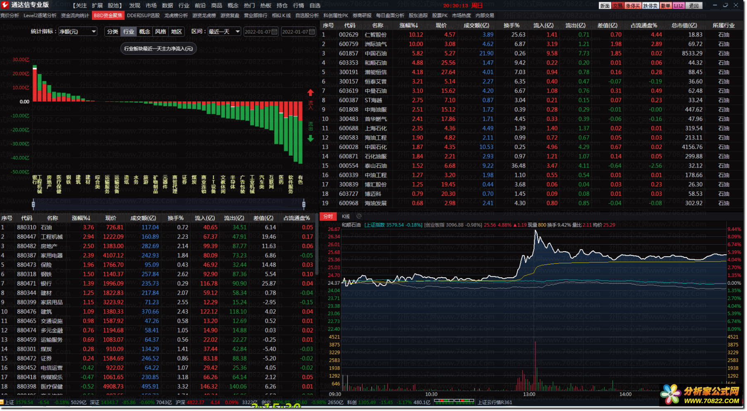
Task: Sort stock table by 涨幅% column header
Action: pos(409,25)
